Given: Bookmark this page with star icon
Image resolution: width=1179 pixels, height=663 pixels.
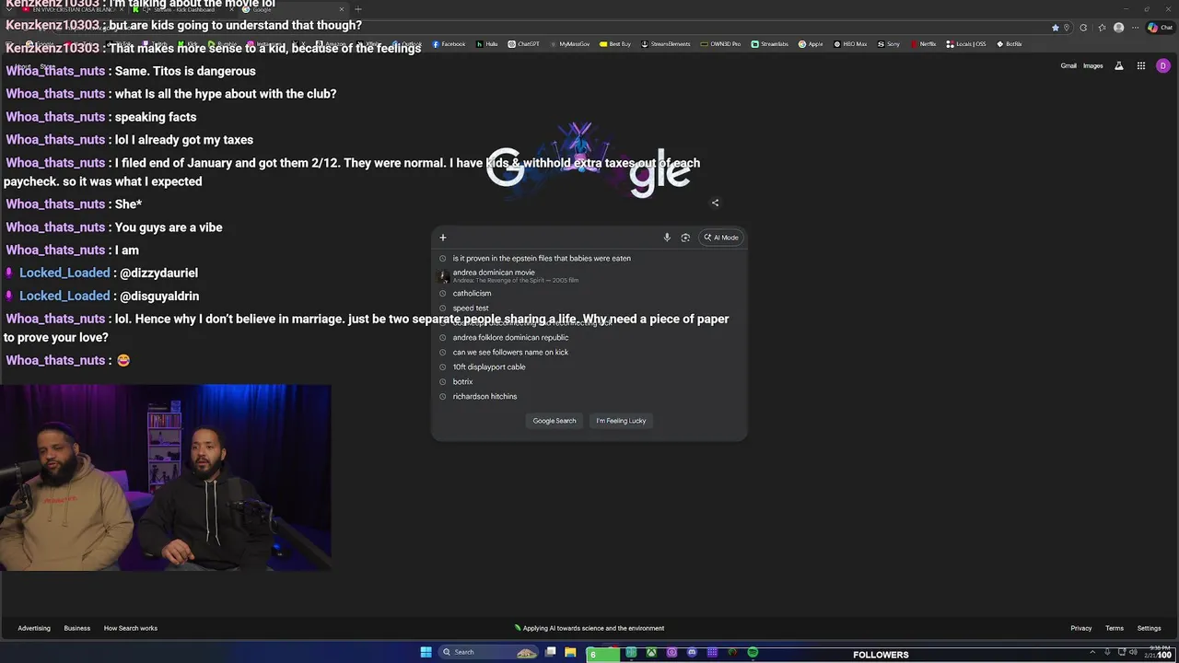Looking at the screenshot, I should (x=1056, y=28).
